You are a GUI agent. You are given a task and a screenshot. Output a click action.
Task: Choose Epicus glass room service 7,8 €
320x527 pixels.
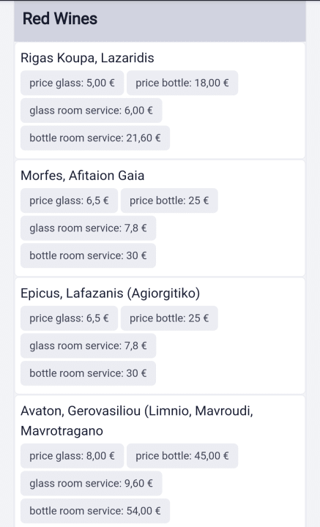[88, 345]
